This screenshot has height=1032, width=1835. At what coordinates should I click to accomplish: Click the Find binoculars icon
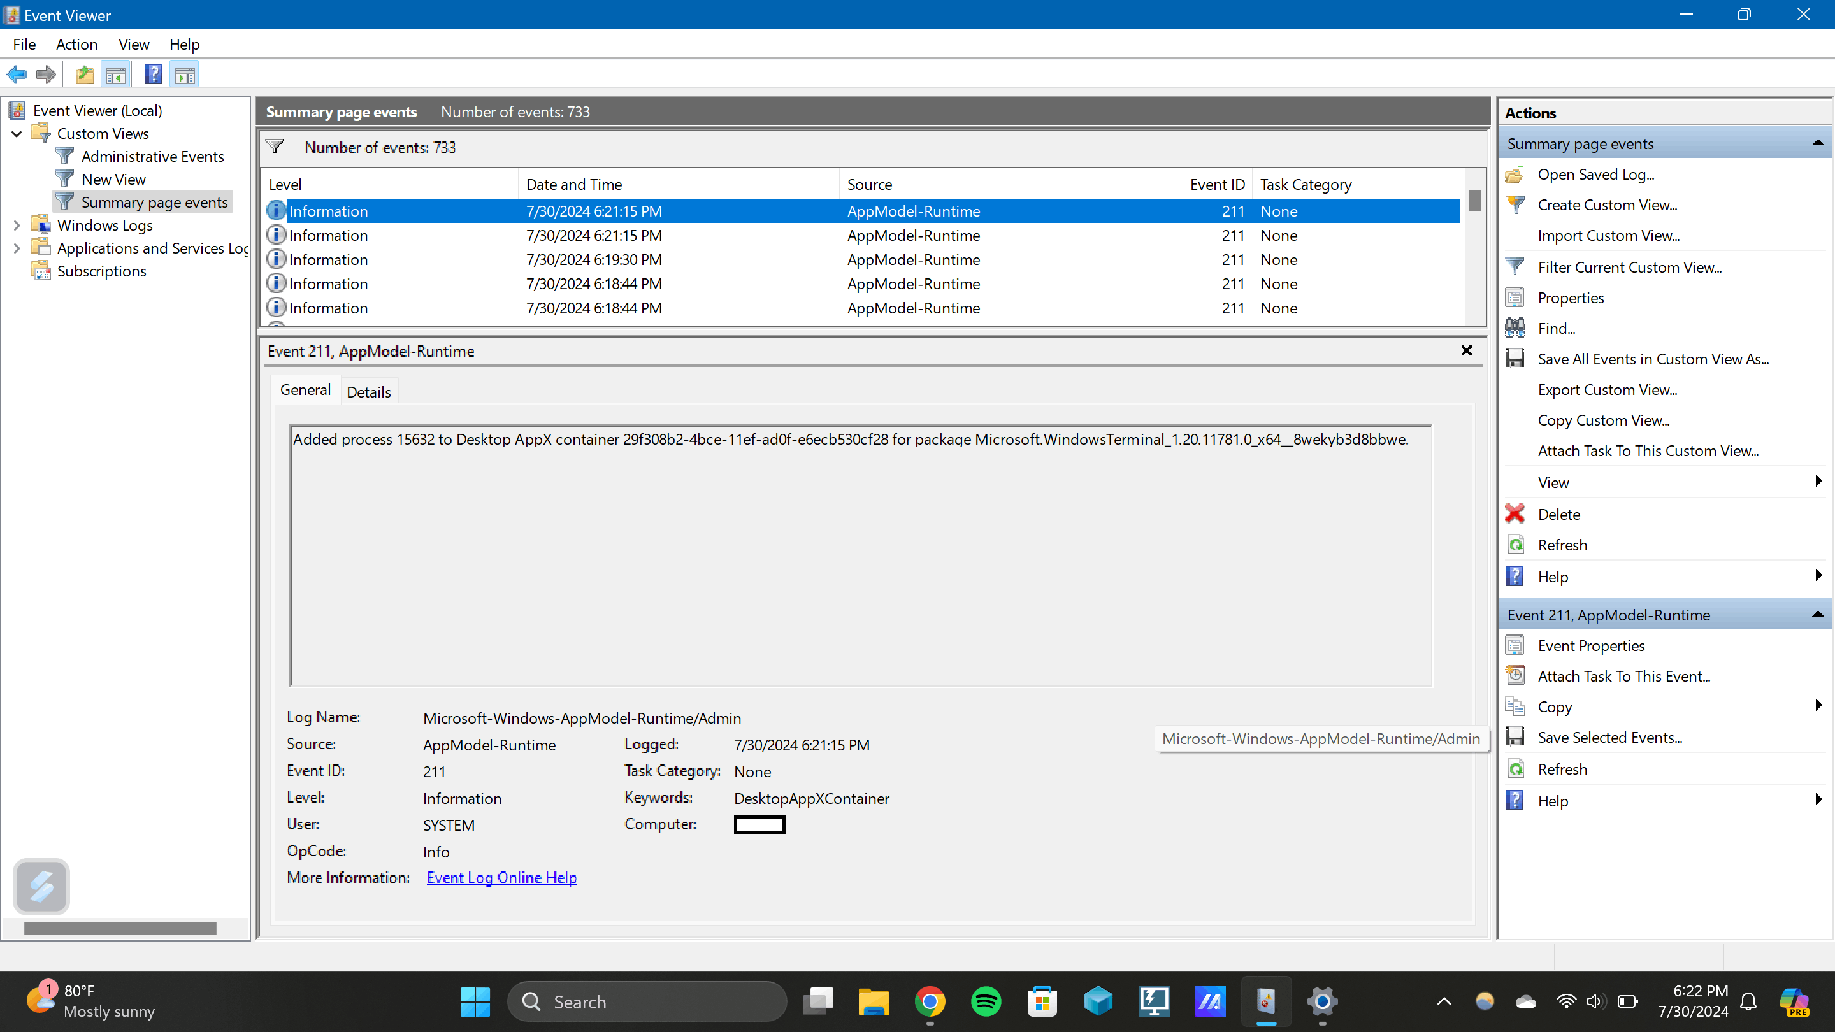click(x=1515, y=328)
